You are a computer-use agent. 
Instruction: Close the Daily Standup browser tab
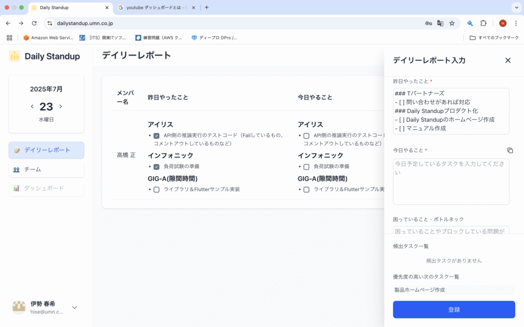click(x=107, y=7)
